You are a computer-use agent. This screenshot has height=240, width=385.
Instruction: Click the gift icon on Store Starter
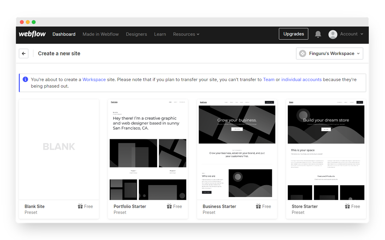(347, 206)
